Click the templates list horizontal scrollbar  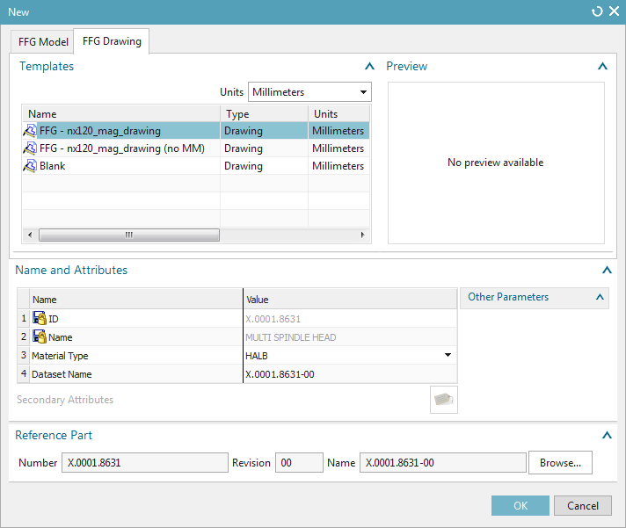pos(128,235)
